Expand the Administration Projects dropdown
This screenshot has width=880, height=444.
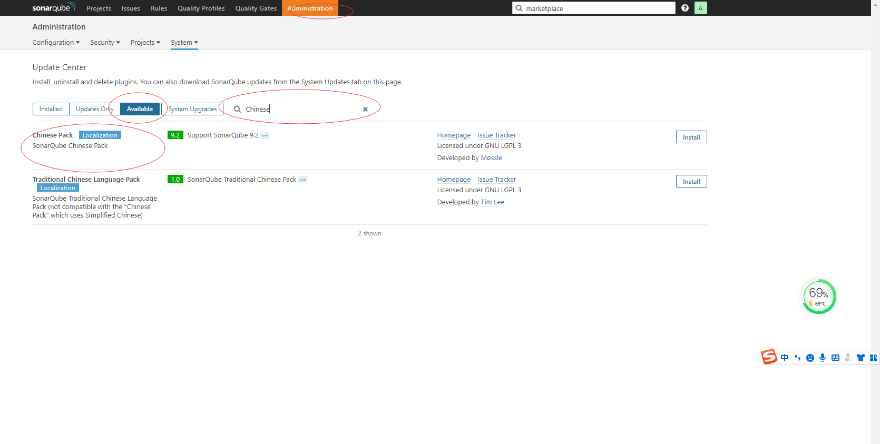pos(145,42)
